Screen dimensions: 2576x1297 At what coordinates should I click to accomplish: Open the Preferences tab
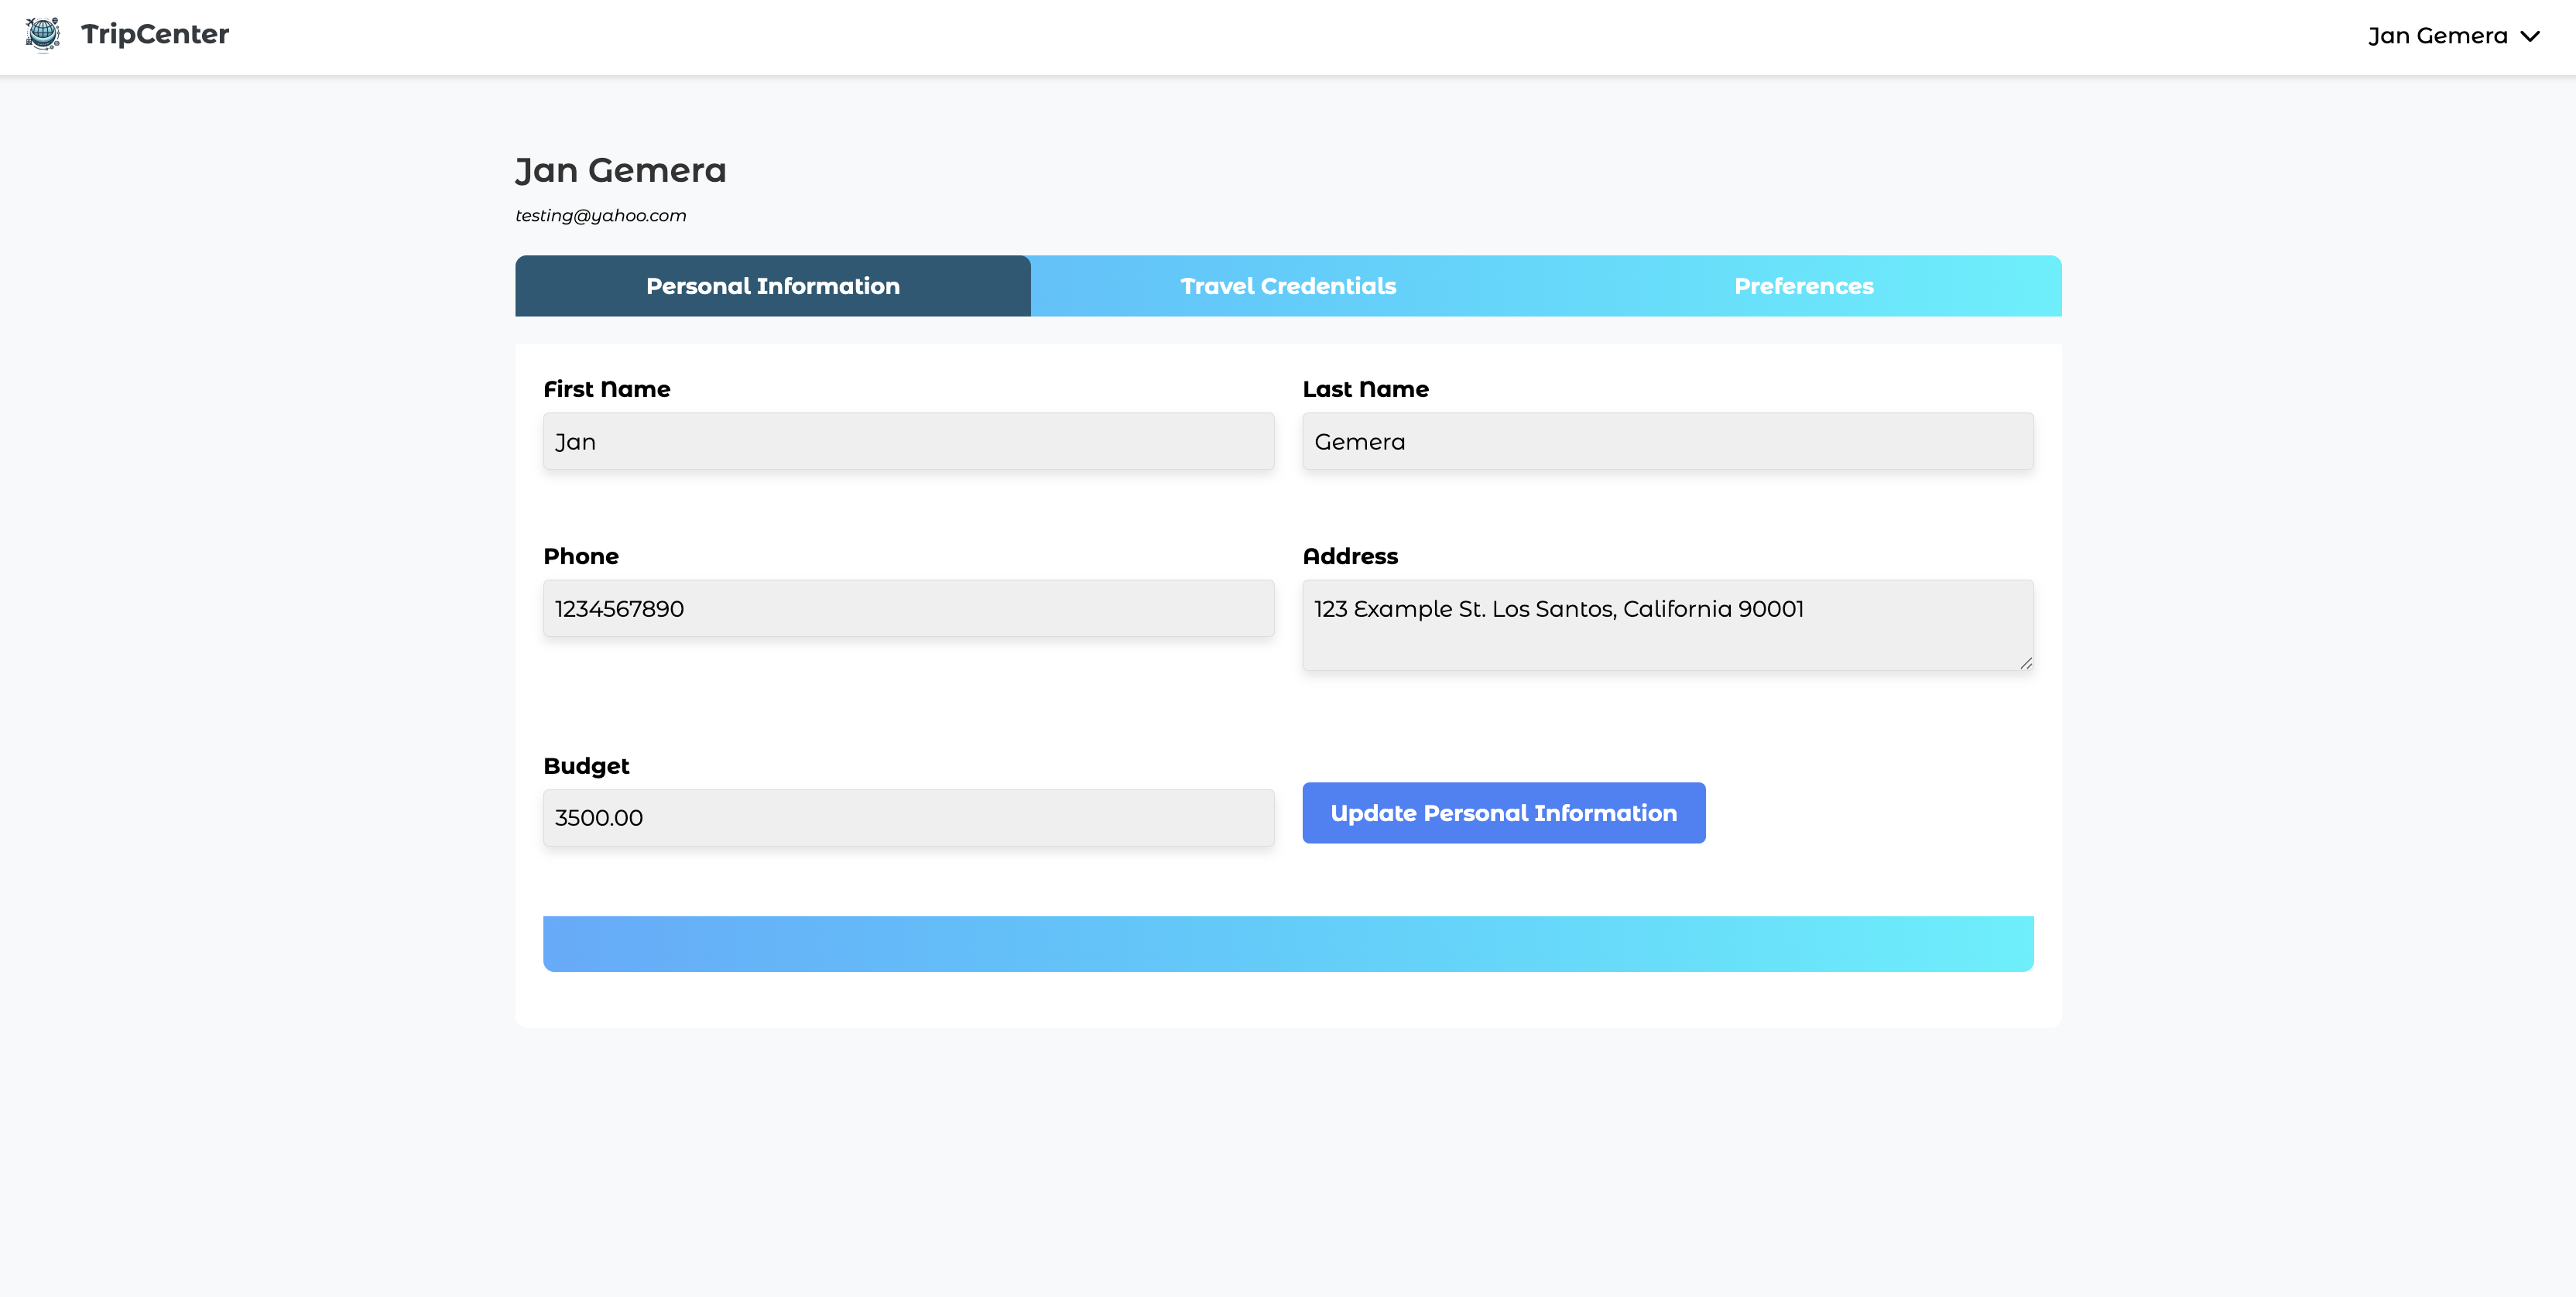click(1803, 286)
